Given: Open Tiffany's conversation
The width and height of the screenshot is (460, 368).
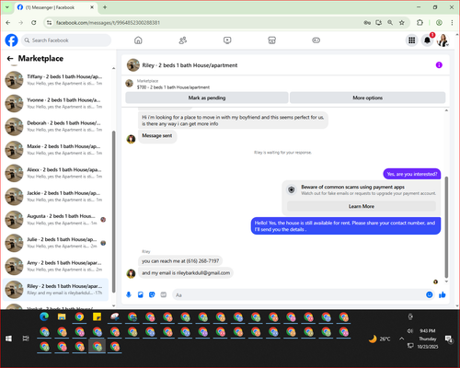Looking at the screenshot, I should (x=56, y=80).
